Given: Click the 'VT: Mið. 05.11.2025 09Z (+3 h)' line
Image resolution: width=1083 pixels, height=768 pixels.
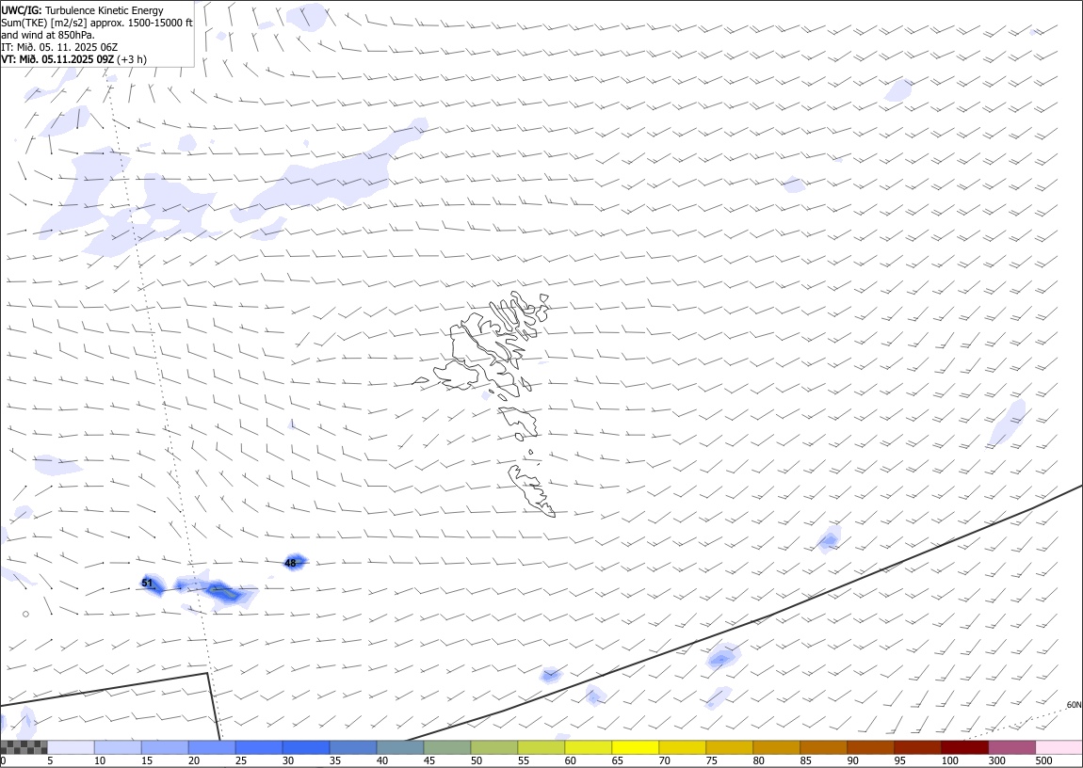Looking at the screenshot, I should pos(73,59).
